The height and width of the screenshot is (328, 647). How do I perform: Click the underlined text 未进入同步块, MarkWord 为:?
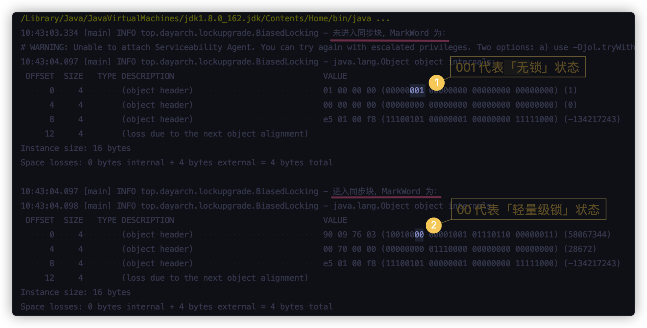pos(389,33)
